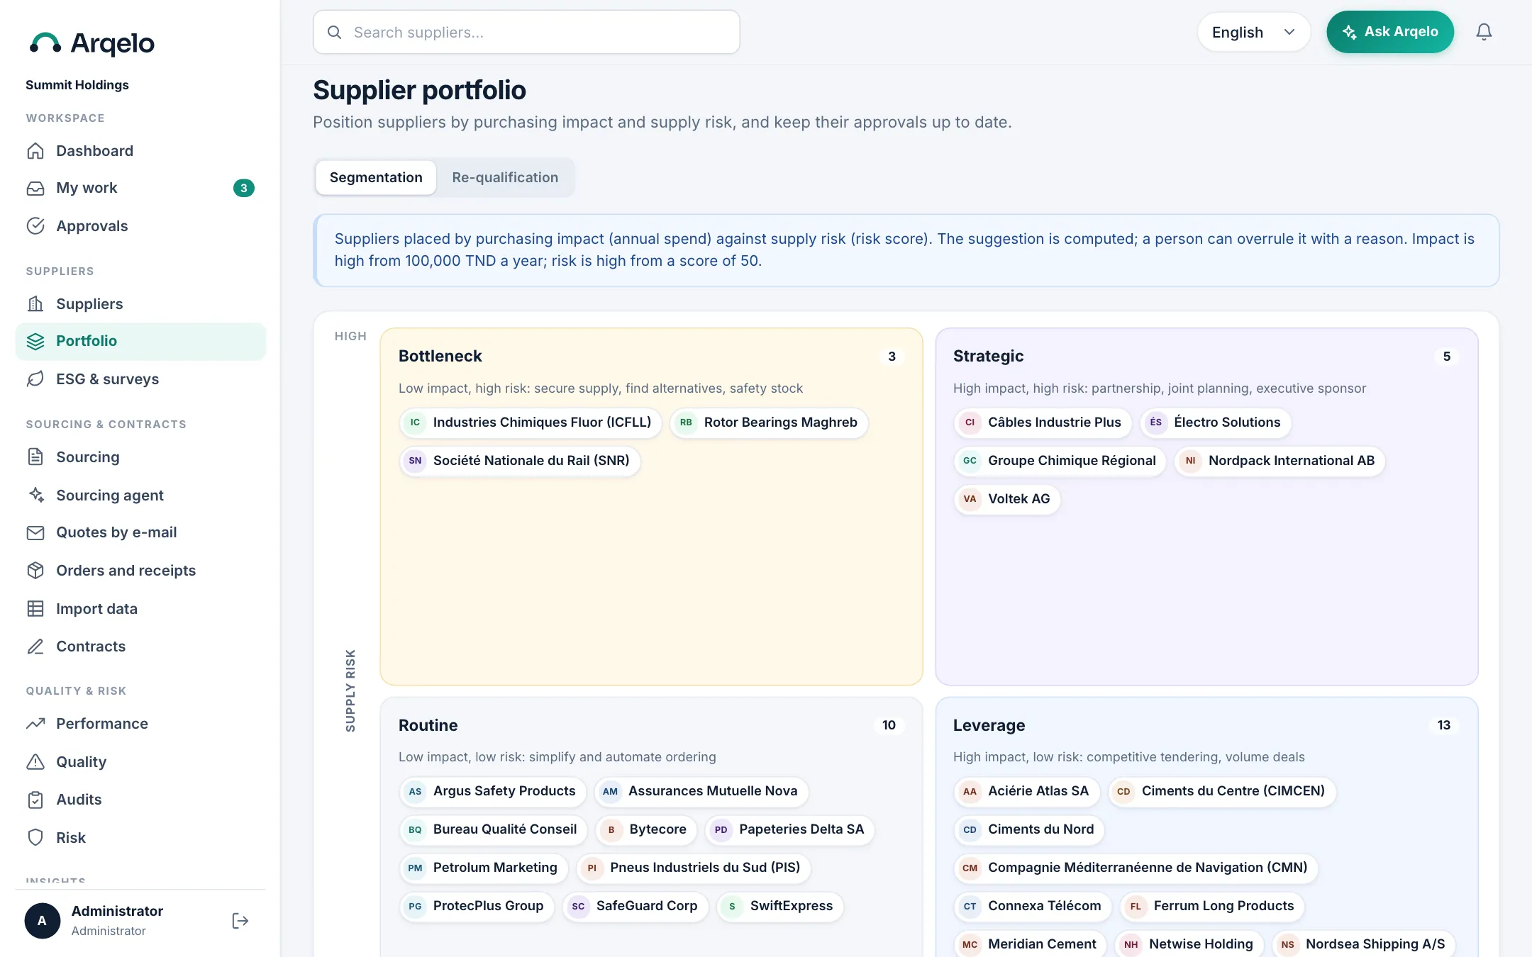Open Import data via its table icon

coord(35,609)
